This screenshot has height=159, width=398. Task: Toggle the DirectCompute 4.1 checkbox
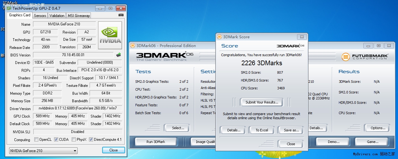91,140
